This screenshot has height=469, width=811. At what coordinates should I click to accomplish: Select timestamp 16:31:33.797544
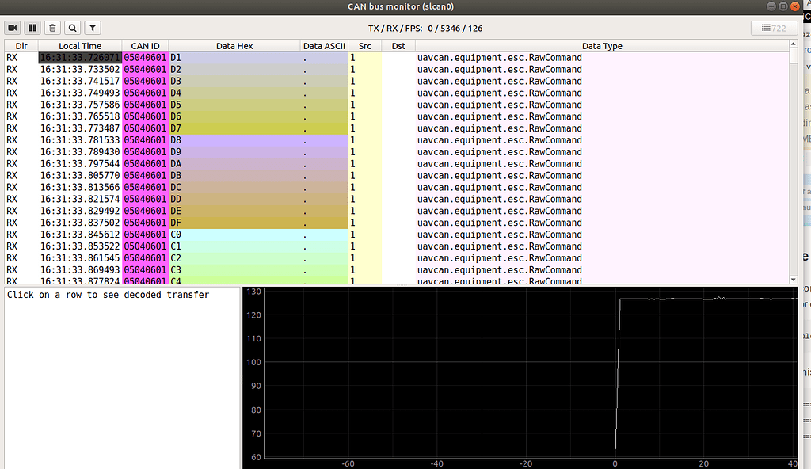80,163
